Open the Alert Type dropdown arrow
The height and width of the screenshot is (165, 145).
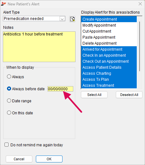[x=62, y=19]
